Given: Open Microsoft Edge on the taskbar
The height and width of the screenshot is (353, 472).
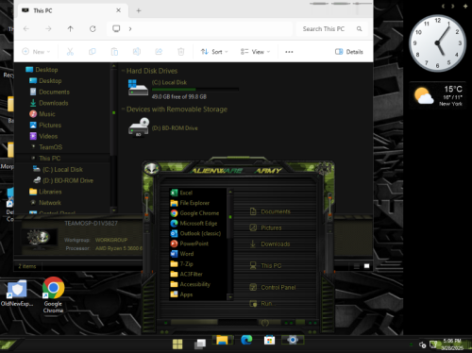Looking at the screenshot, I should click(246, 340).
